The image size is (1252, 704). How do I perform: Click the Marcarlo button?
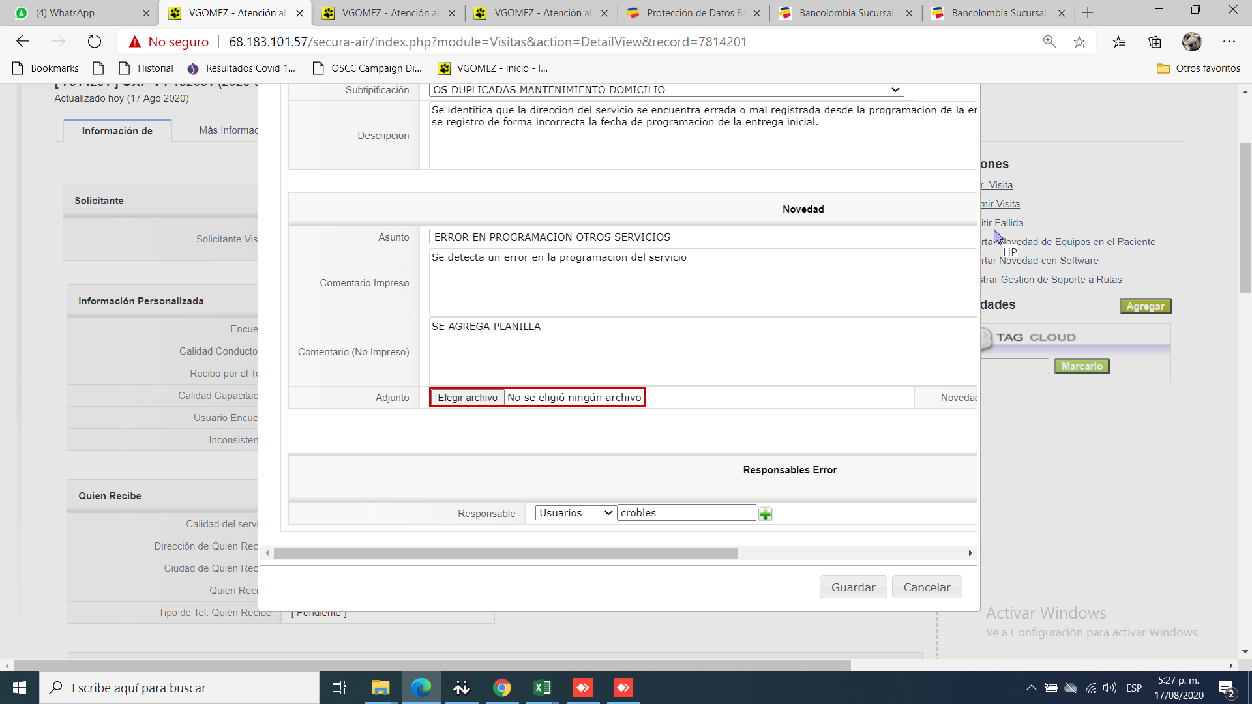[1082, 366]
